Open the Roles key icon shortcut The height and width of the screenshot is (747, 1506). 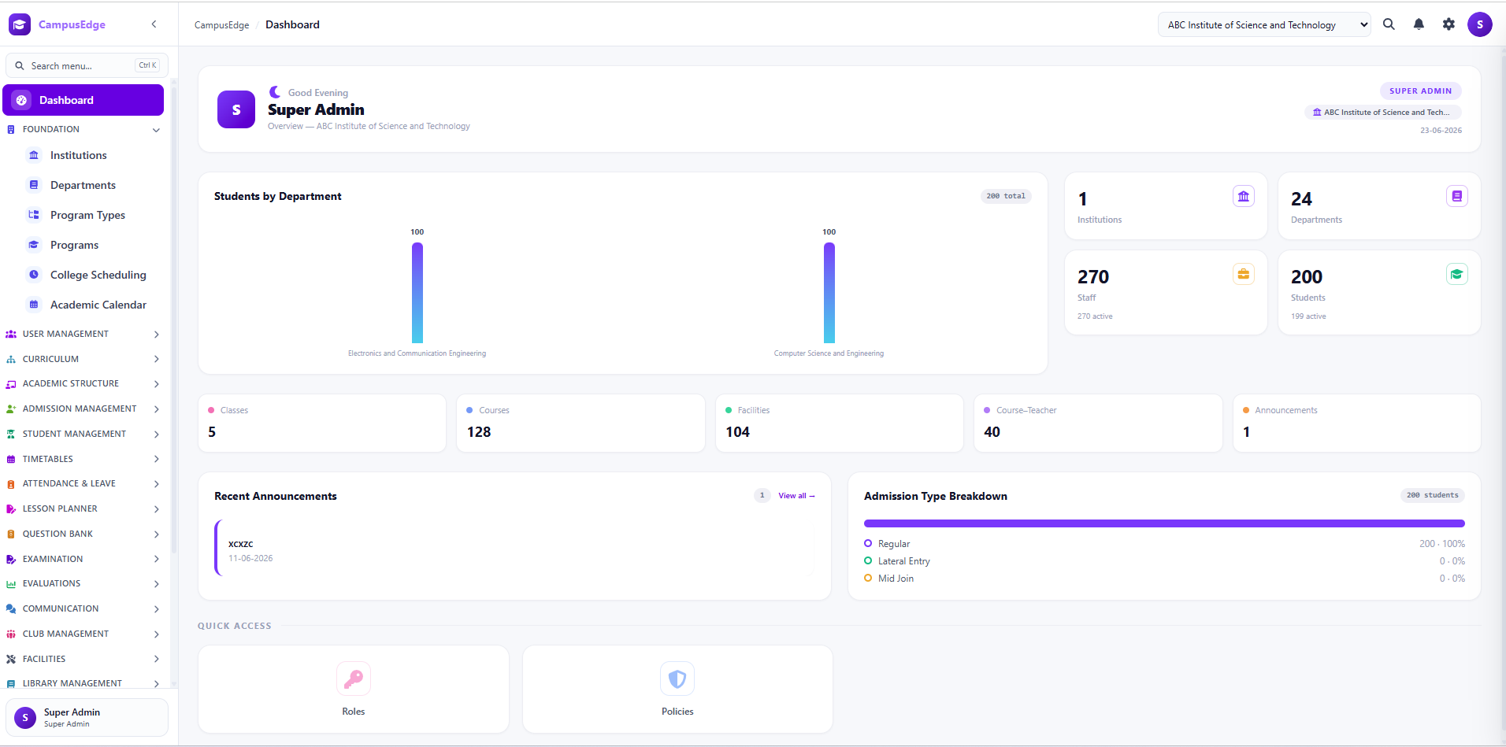(354, 679)
